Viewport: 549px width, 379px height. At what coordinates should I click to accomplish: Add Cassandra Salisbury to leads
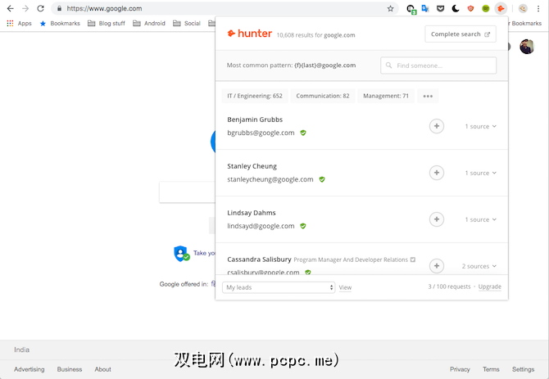tap(437, 266)
